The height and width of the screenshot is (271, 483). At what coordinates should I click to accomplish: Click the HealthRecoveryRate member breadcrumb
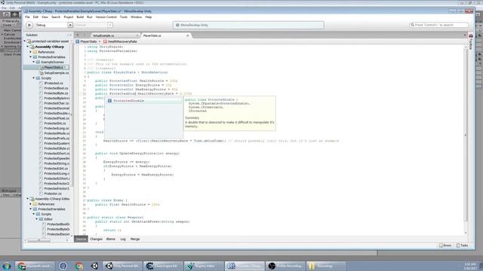point(121,41)
